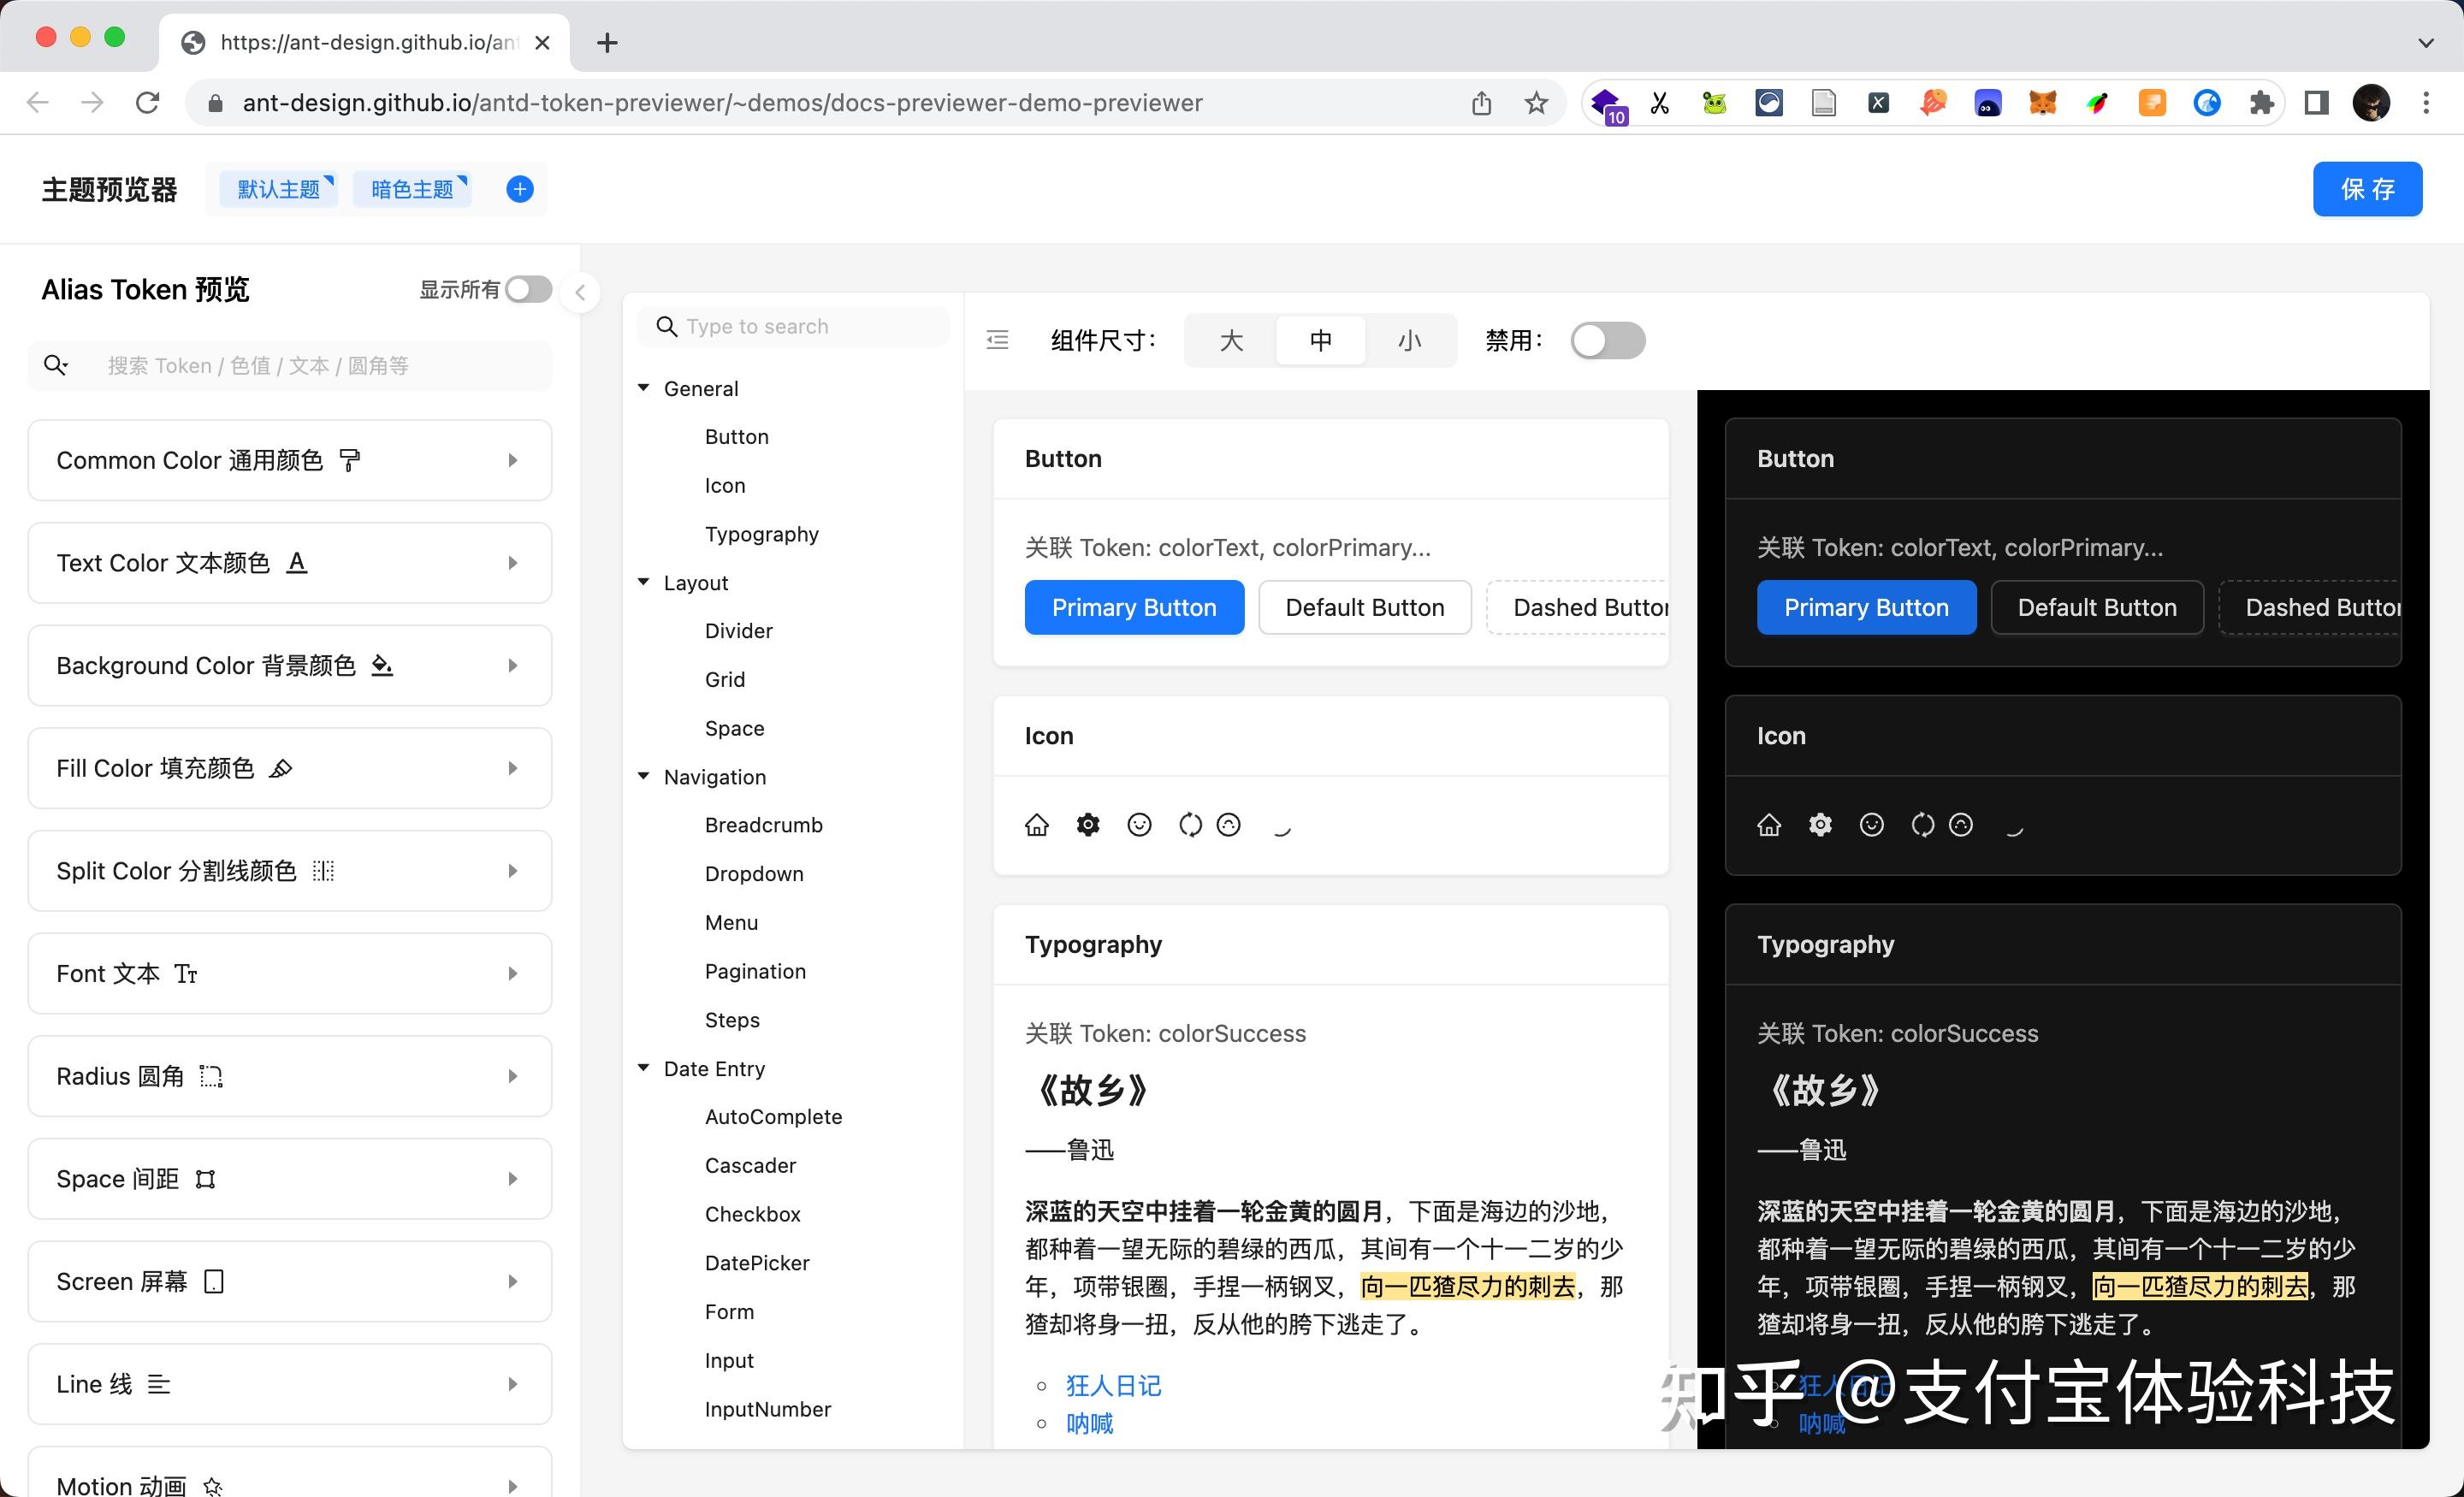2464x1497 pixels.
Task: Switch to the 暗色主题 theme tab
Action: (x=411, y=188)
